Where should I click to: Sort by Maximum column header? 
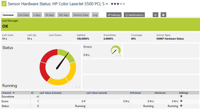(x=160, y=93)
